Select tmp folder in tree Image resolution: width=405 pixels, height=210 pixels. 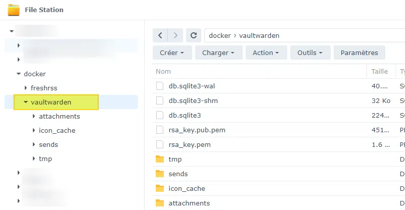[x=46, y=159]
